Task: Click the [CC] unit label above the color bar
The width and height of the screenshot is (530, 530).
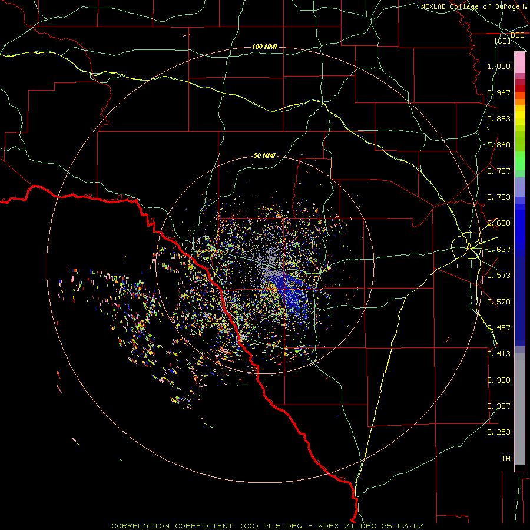Action: (503, 41)
